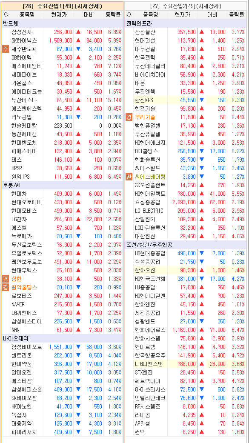249x443 pixels.
Task: Click 삼성바이오로 price 1,551,000
Action: [60, 347]
